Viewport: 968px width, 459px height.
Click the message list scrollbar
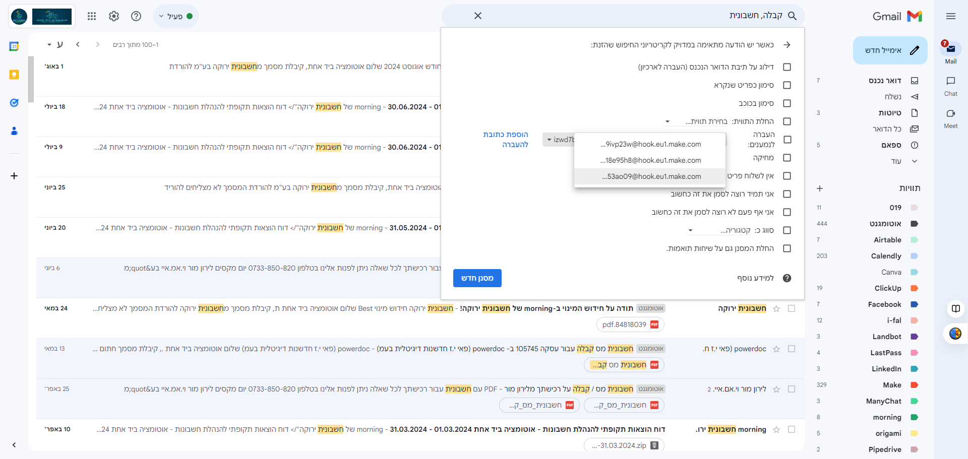tap(31, 79)
